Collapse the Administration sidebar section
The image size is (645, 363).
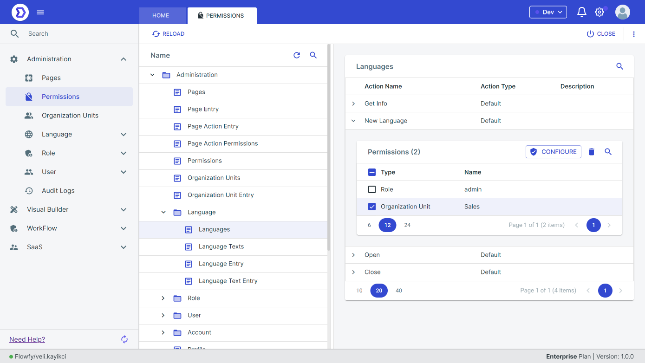point(124,59)
